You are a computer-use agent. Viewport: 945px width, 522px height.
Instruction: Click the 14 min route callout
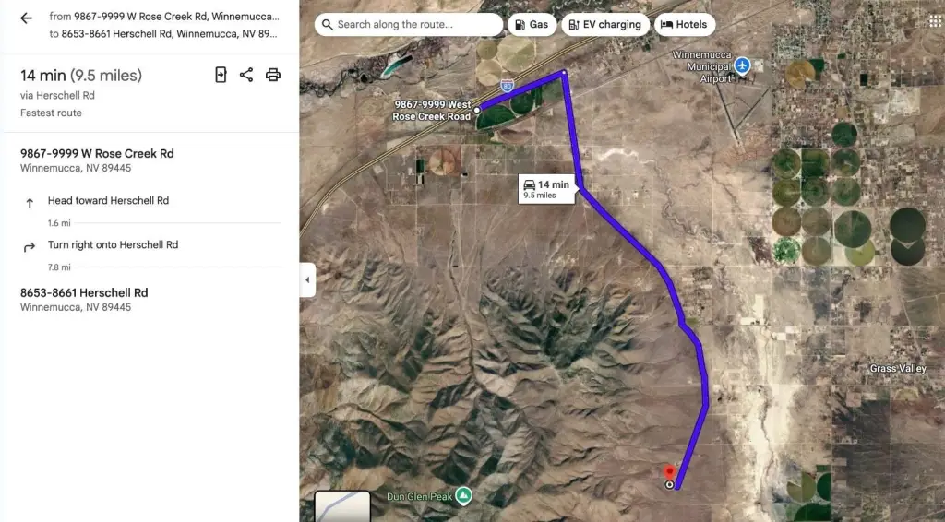546,189
